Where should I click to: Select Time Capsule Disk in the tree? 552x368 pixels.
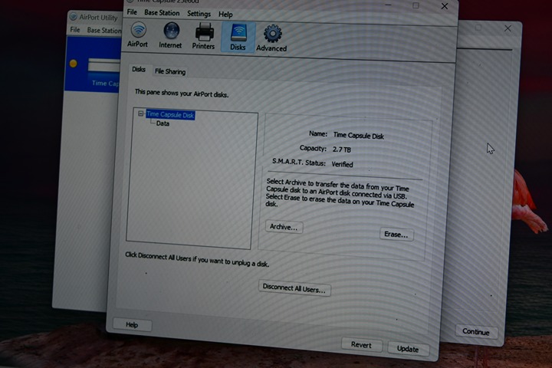[x=170, y=115]
